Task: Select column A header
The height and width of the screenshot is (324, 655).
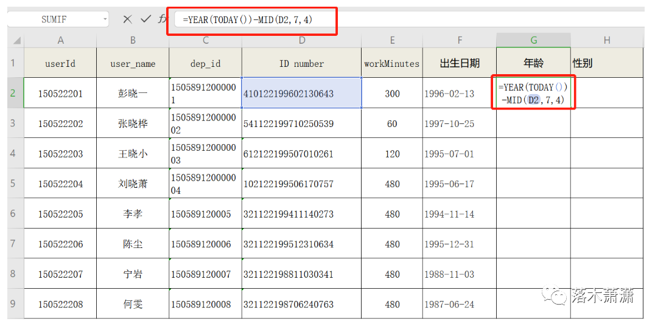Action: [61, 41]
